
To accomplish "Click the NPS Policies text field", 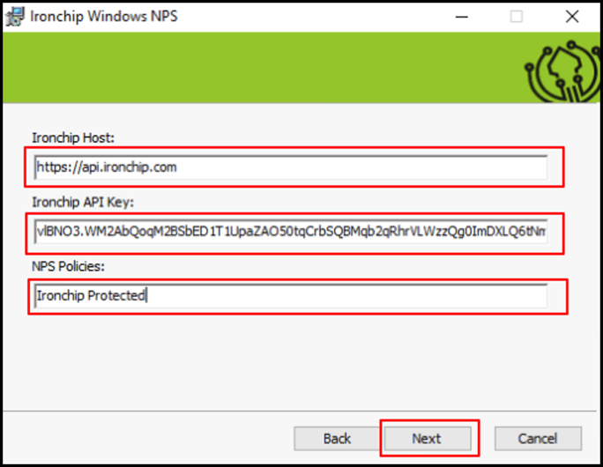I will tap(291, 296).
